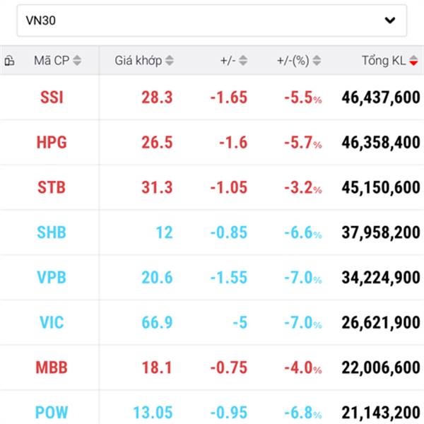424x424 pixels.
Task: Open the VIC stock symbol
Action: pos(52,323)
